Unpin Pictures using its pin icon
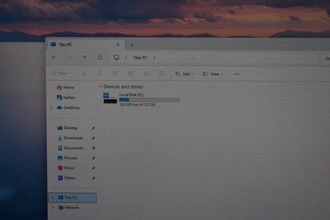 93,158
